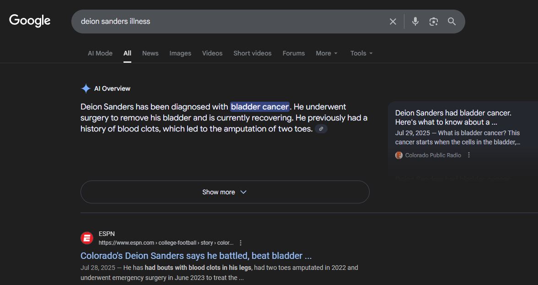Select the All tab
The height and width of the screenshot is (285, 538).
click(127, 53)
